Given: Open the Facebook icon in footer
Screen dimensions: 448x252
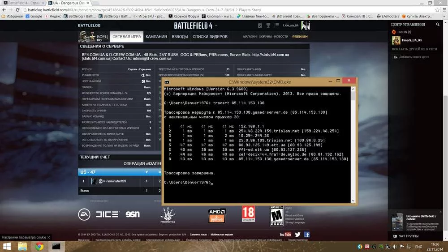Looking at the screenshot, I should (x=307, y=234).
